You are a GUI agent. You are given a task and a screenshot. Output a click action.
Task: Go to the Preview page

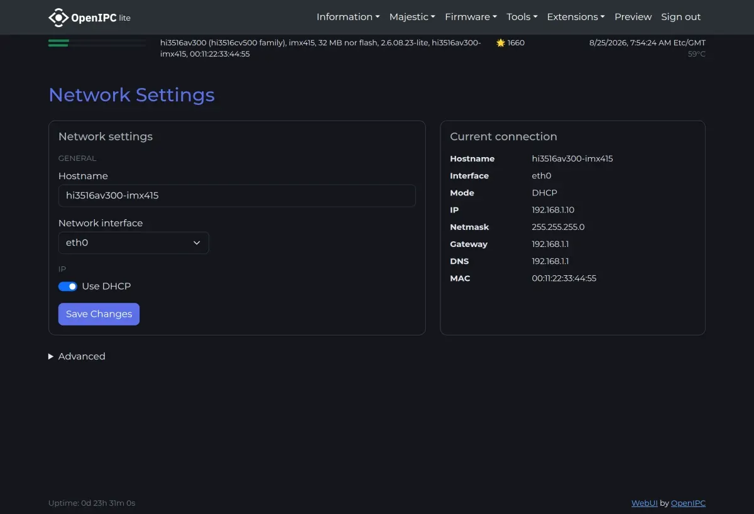coord(633,17)
